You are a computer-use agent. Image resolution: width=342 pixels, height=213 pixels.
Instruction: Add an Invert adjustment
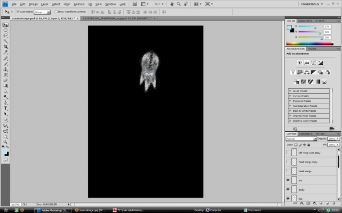click(296, 82)
